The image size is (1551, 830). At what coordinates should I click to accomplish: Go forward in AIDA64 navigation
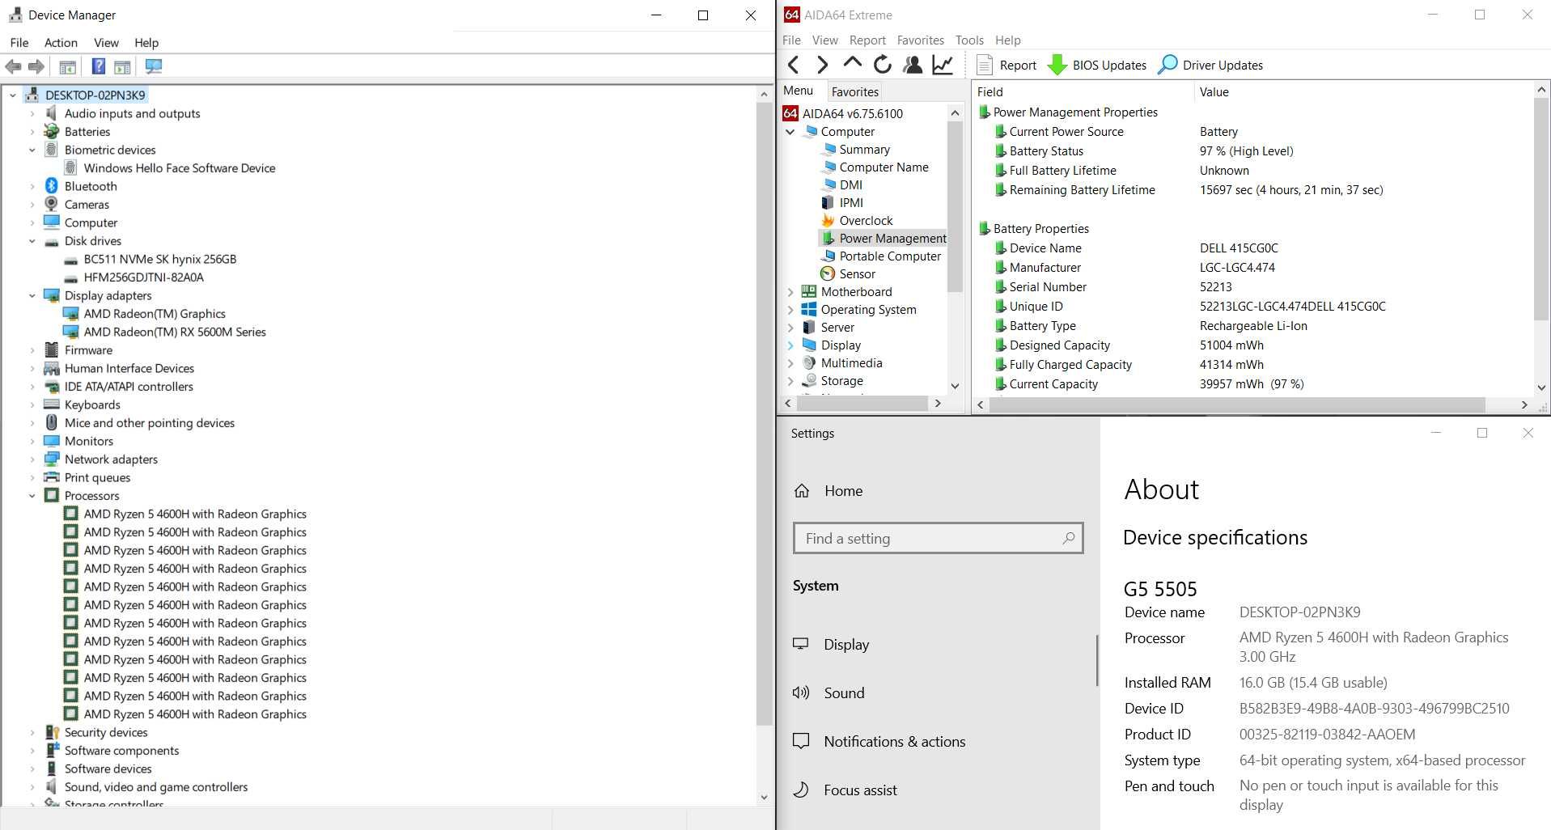[x=822, y=65]
